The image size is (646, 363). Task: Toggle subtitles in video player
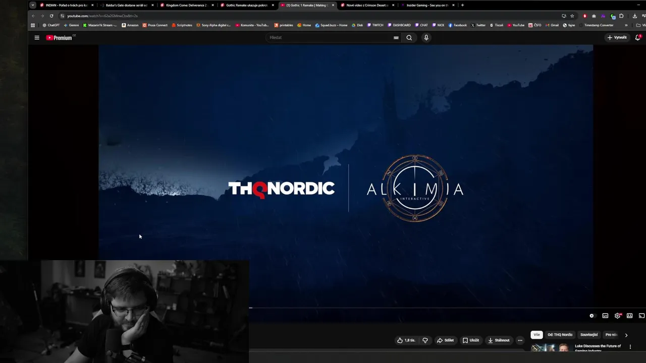click(605, 316)
